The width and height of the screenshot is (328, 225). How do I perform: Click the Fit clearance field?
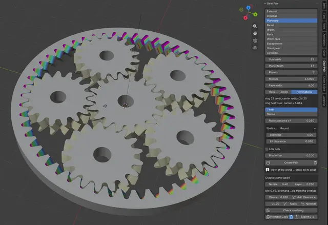pyautogui.click(x=292, y=141)
